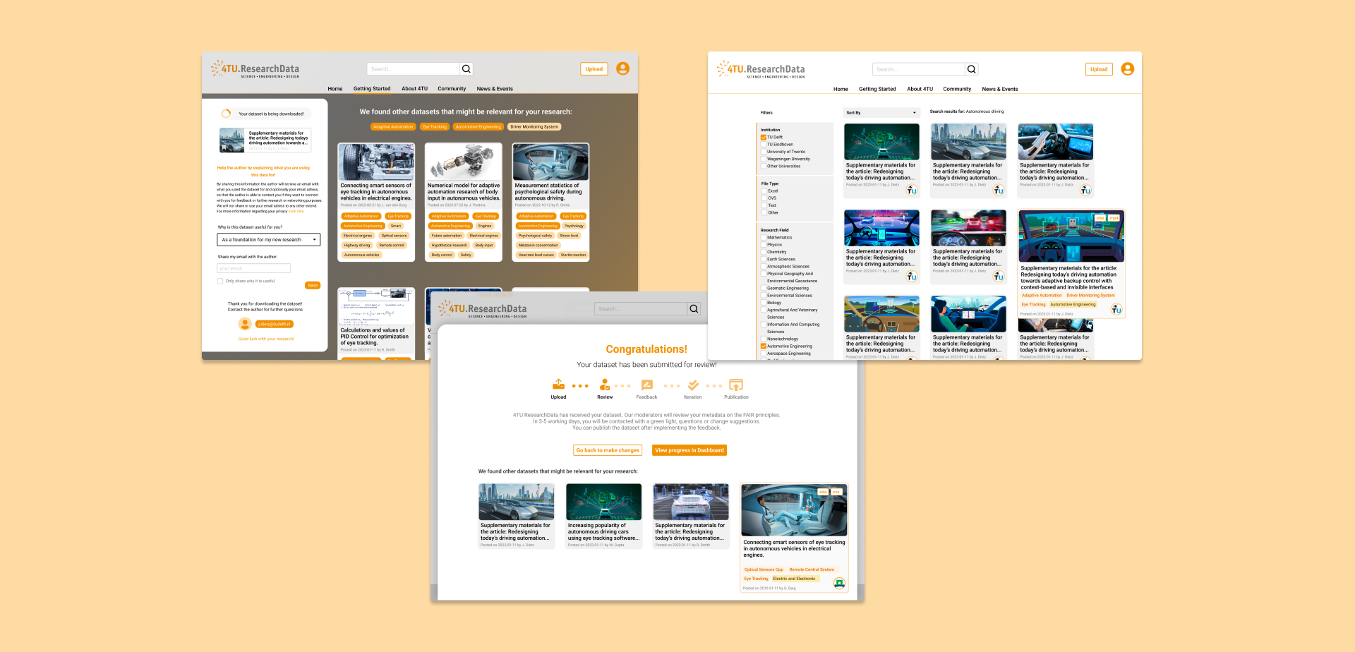The width and height of the screenshot is (1355, 652).
Task: Click the 4TU.ResearchData logo in the Congratulations window
Action: tap(482, 309)
